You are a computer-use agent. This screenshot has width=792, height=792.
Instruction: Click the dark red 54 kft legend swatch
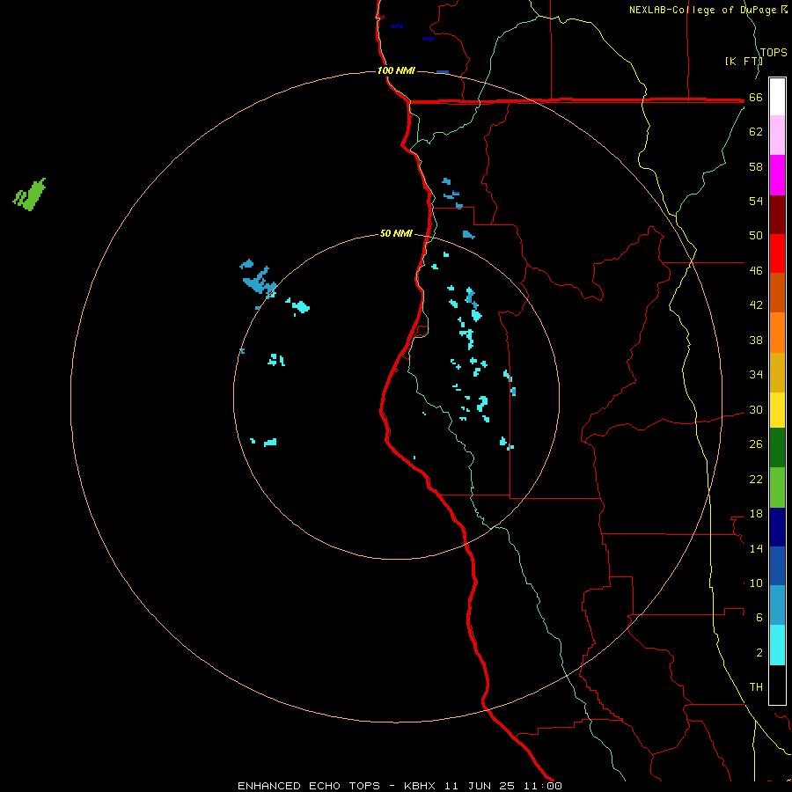coord(777,215)
